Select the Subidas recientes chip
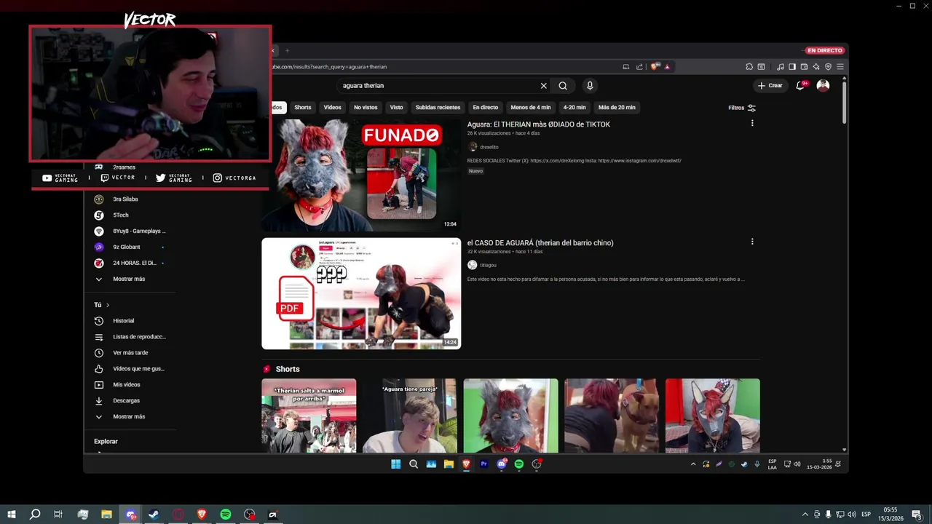This screenshot has height=524, width=932. click(x=438, y=108)
